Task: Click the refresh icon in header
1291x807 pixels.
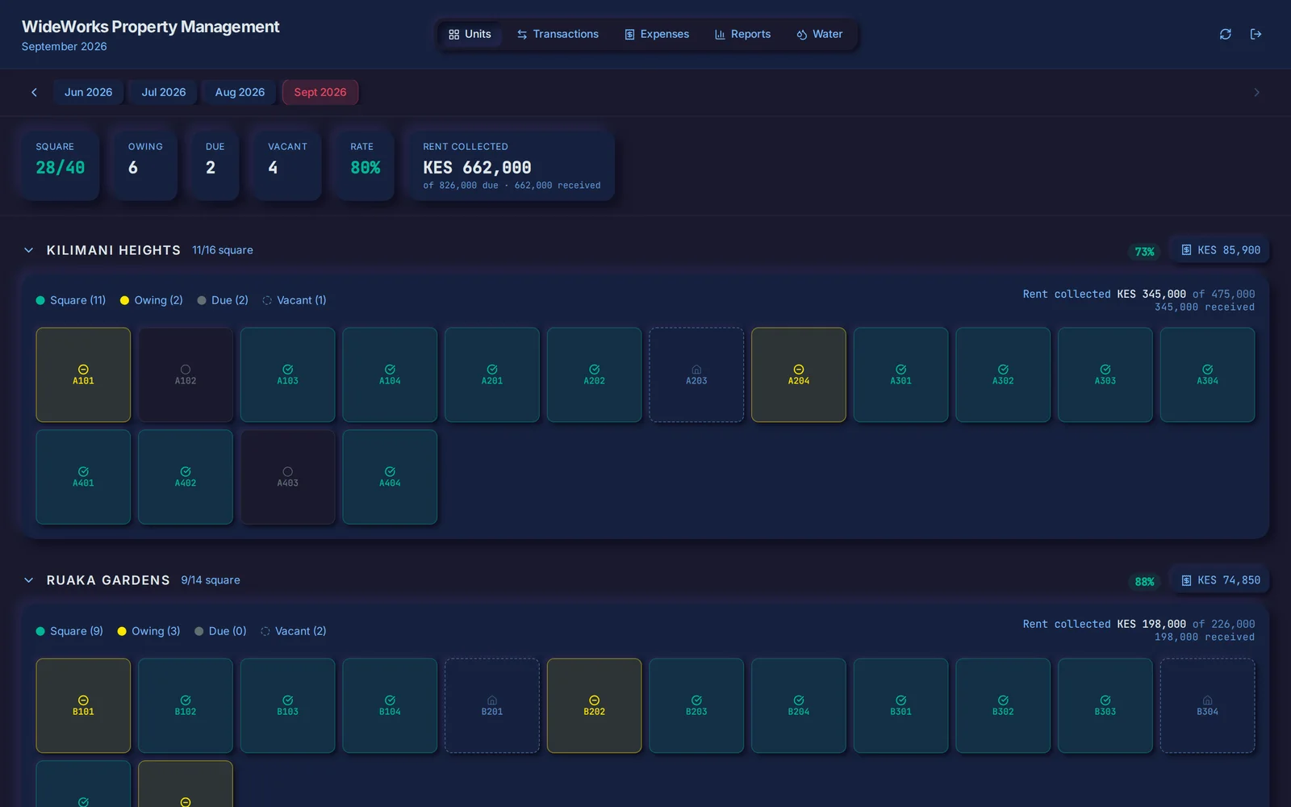Action: pyautogui.click(x=1225, y=34)
